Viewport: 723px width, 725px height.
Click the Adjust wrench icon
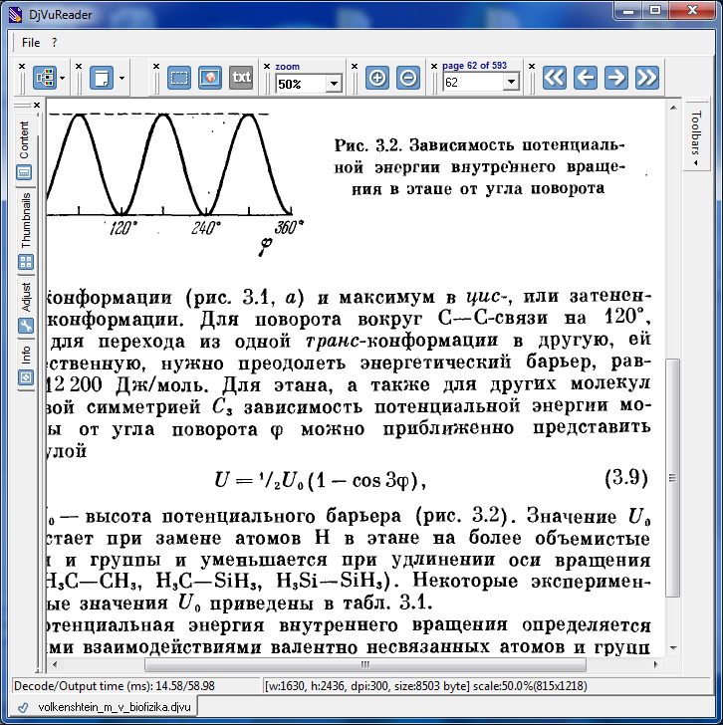[x=26, y=326]
